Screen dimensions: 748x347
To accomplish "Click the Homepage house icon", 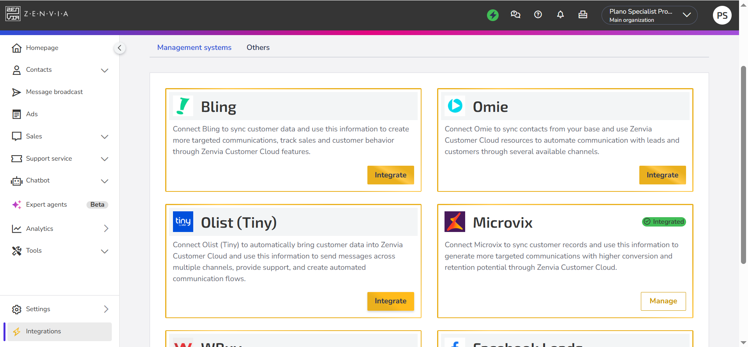I will pos(17,48).
